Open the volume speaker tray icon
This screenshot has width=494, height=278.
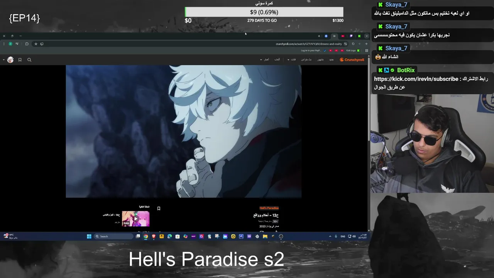click(x=354, y=236)
